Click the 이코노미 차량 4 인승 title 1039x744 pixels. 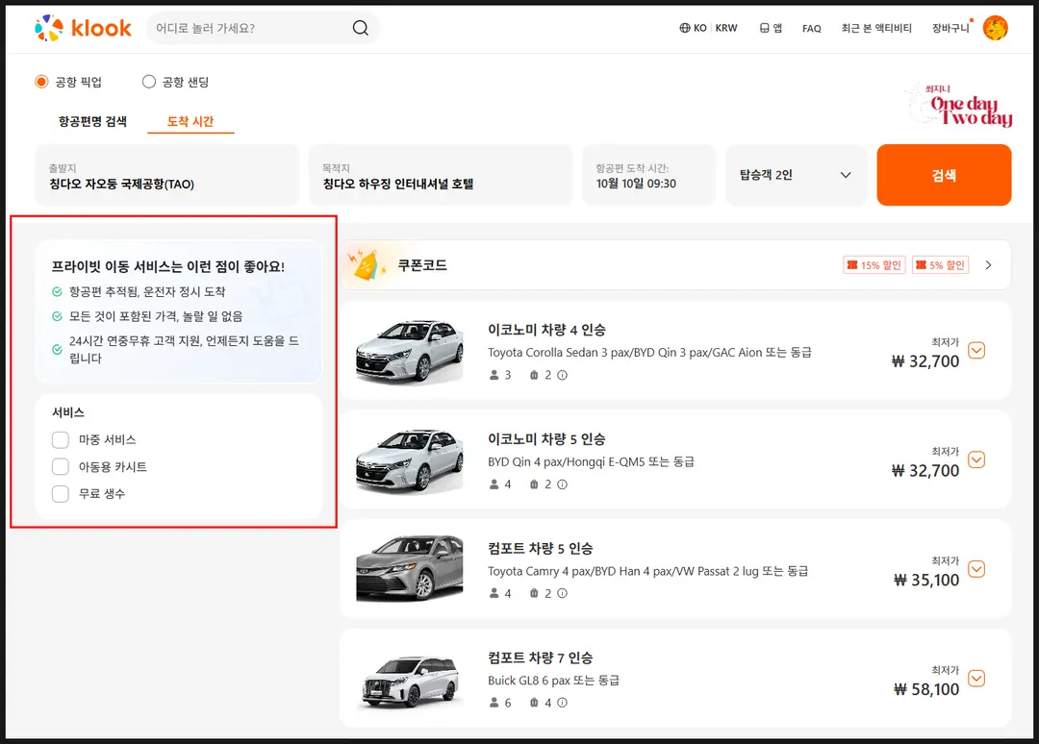546,330
